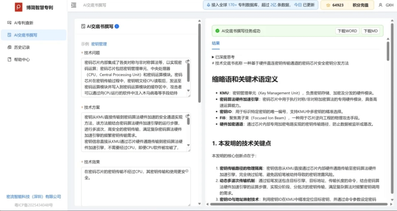Click the red 博简智慧专利 logo icon
The image size is (397, 211).
[x=19, y=7]
